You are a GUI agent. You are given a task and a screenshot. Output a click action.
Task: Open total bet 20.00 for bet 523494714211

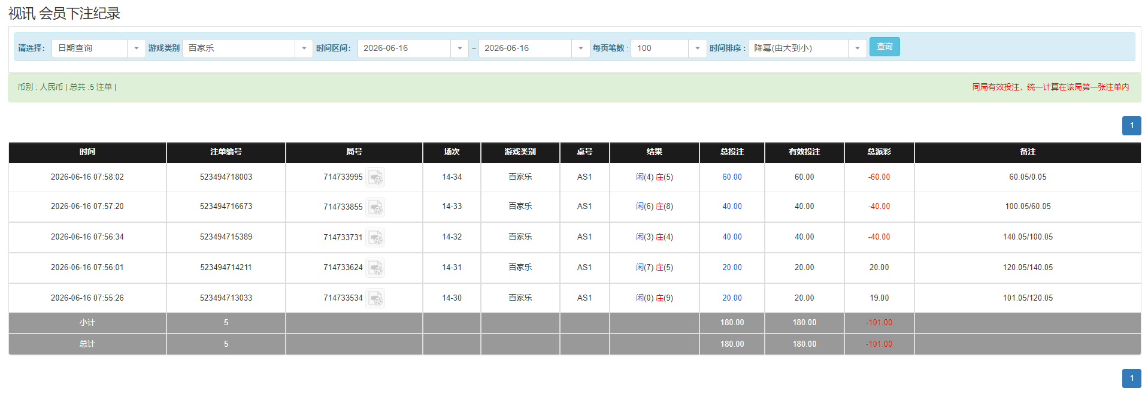(732, 268)
